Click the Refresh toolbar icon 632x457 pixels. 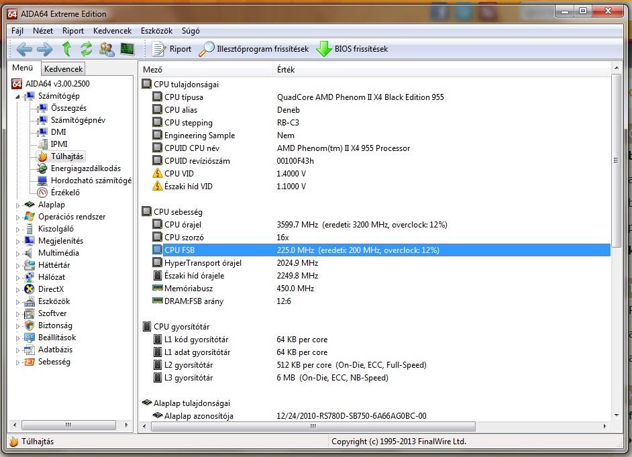tap(87, 49)
